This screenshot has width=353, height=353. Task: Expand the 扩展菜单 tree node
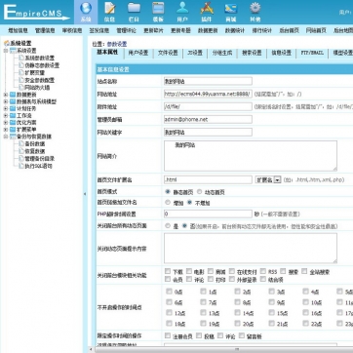point(6,130)
